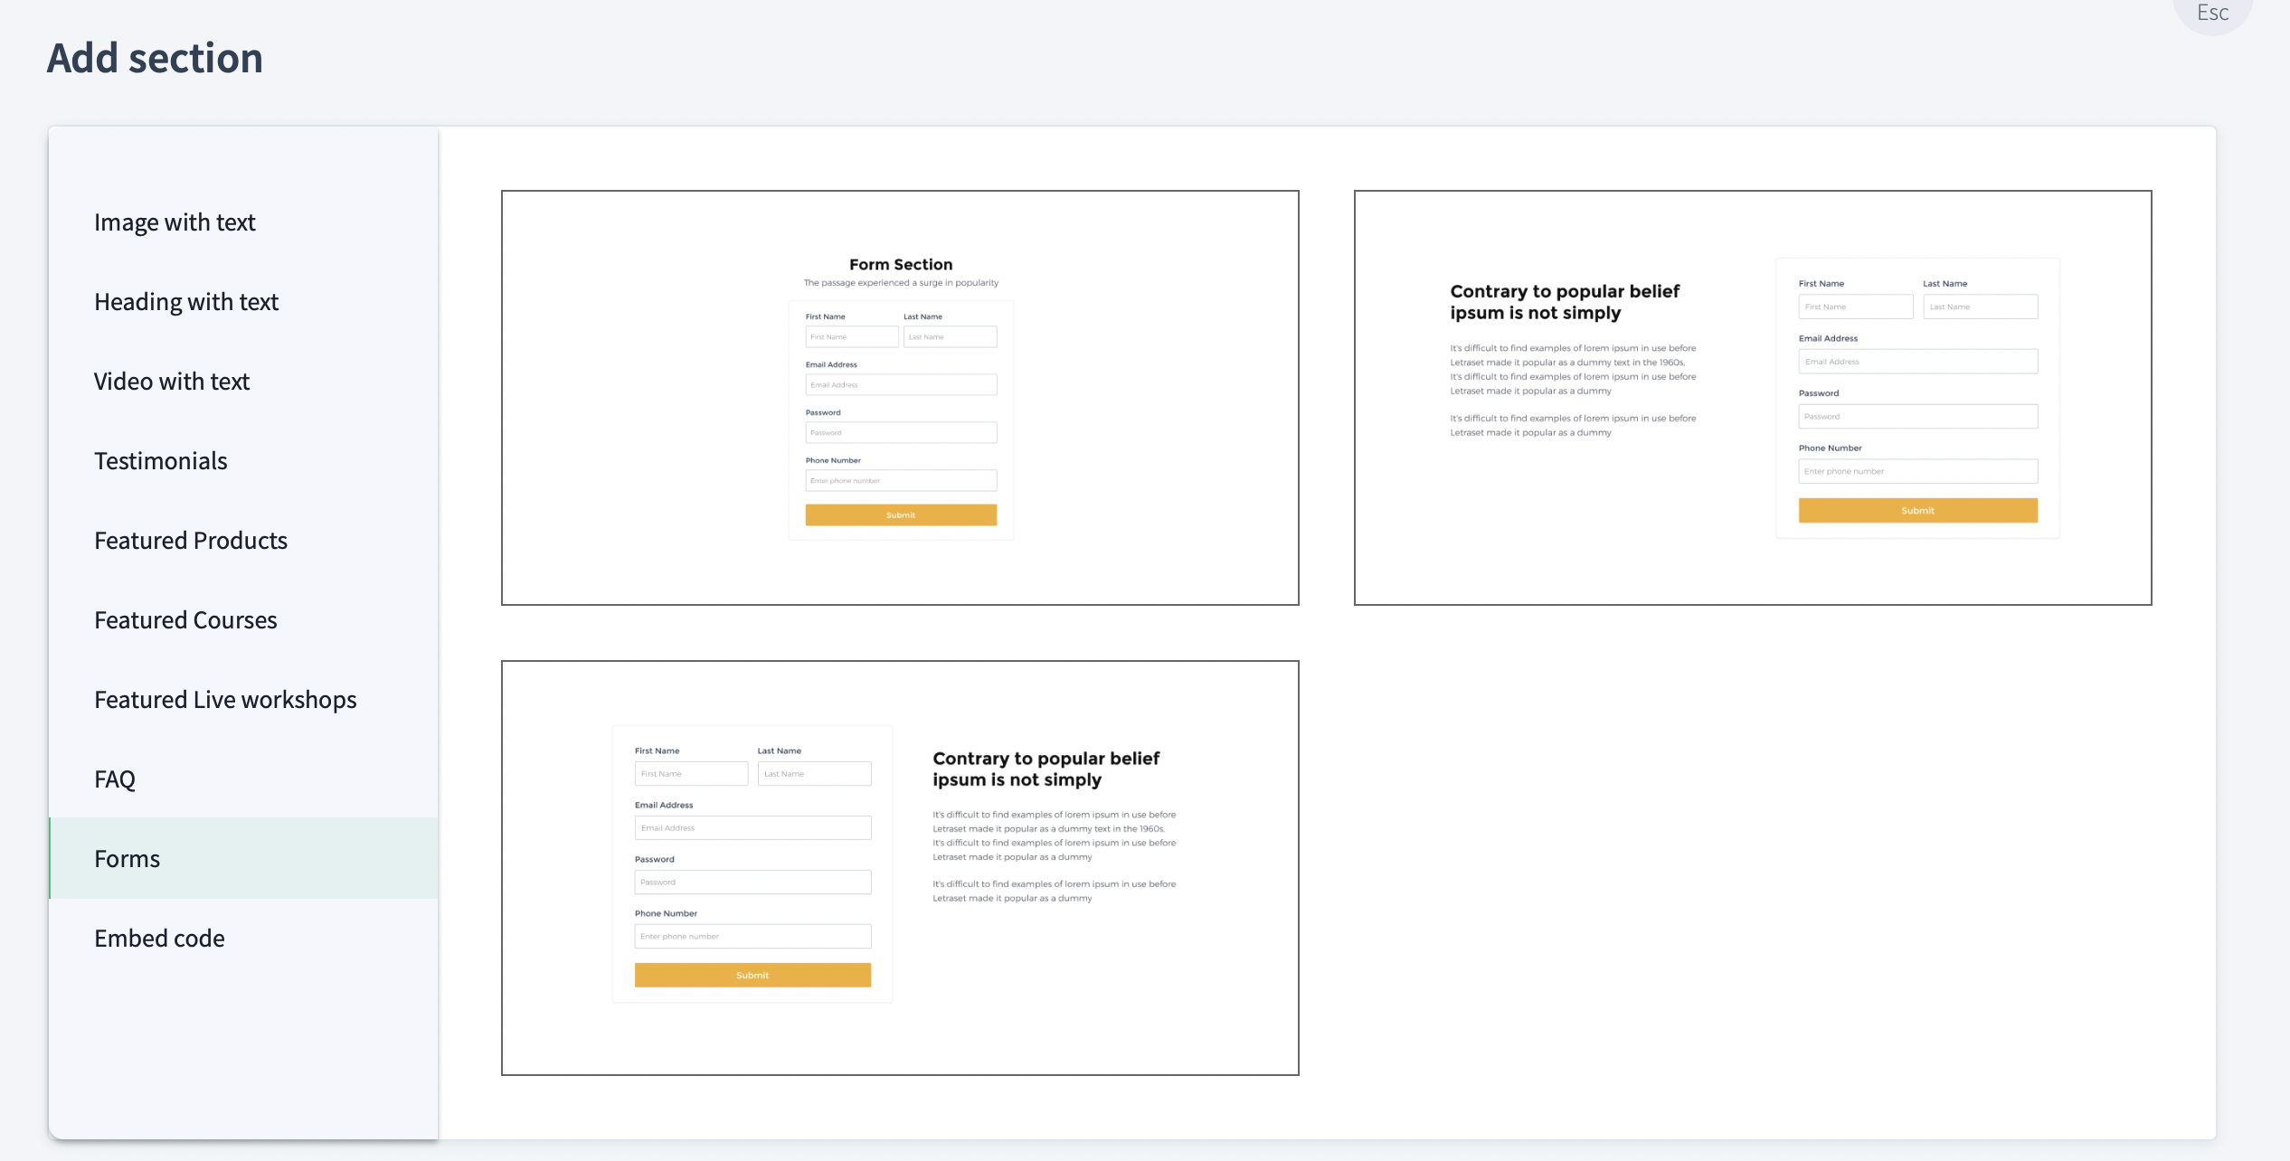Click Submit button in centered form template
Screen dimensions: 2290x1161
pos(901,515)
